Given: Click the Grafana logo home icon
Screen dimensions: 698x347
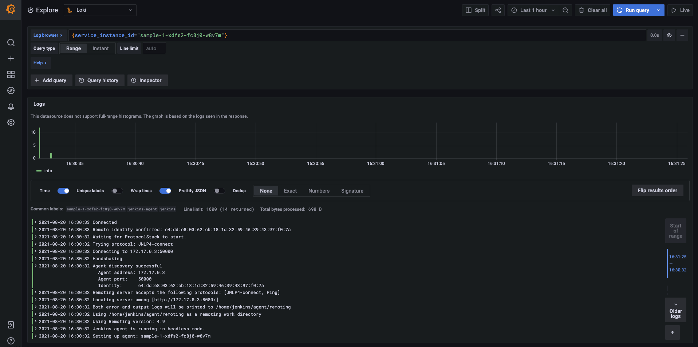Looking at the screenshot, I should coord(11,9).
